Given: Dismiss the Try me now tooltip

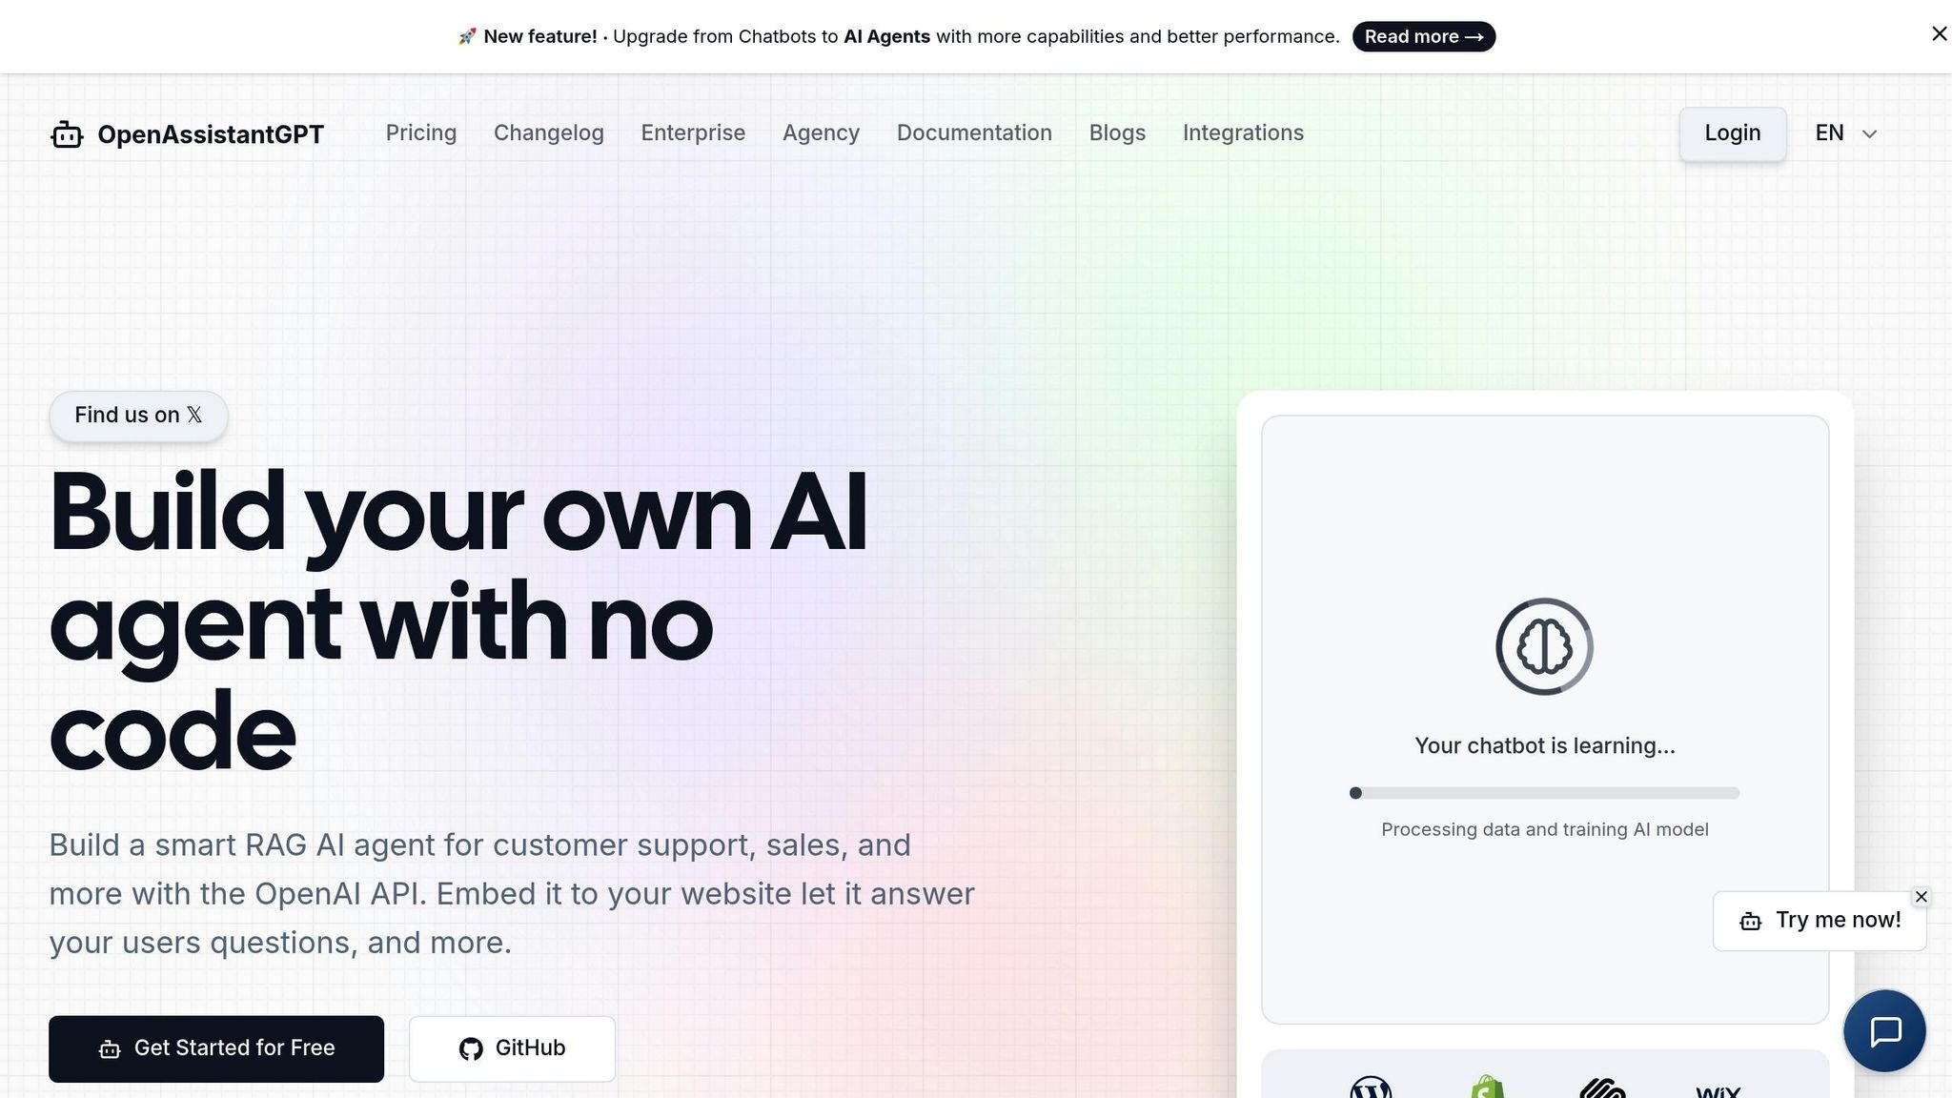Looking at the screenshot, I should pos(1921,897).
